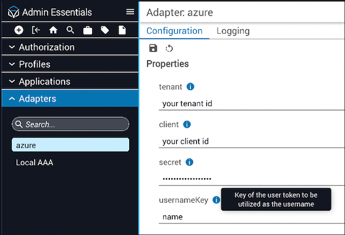Show info for the secret property
The height and width of the screenshot is (235, 345).
click(x=189, y=162)
